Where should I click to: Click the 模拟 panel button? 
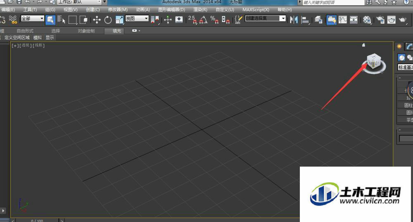38,38
